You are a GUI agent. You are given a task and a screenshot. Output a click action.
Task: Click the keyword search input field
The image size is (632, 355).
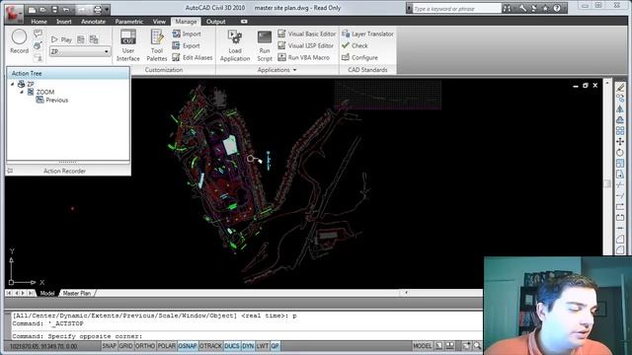tap(456, 9)
